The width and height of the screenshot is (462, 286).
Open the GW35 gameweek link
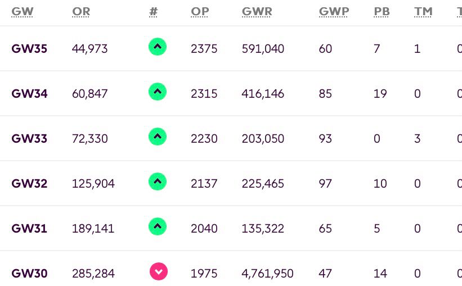[29, 49]
